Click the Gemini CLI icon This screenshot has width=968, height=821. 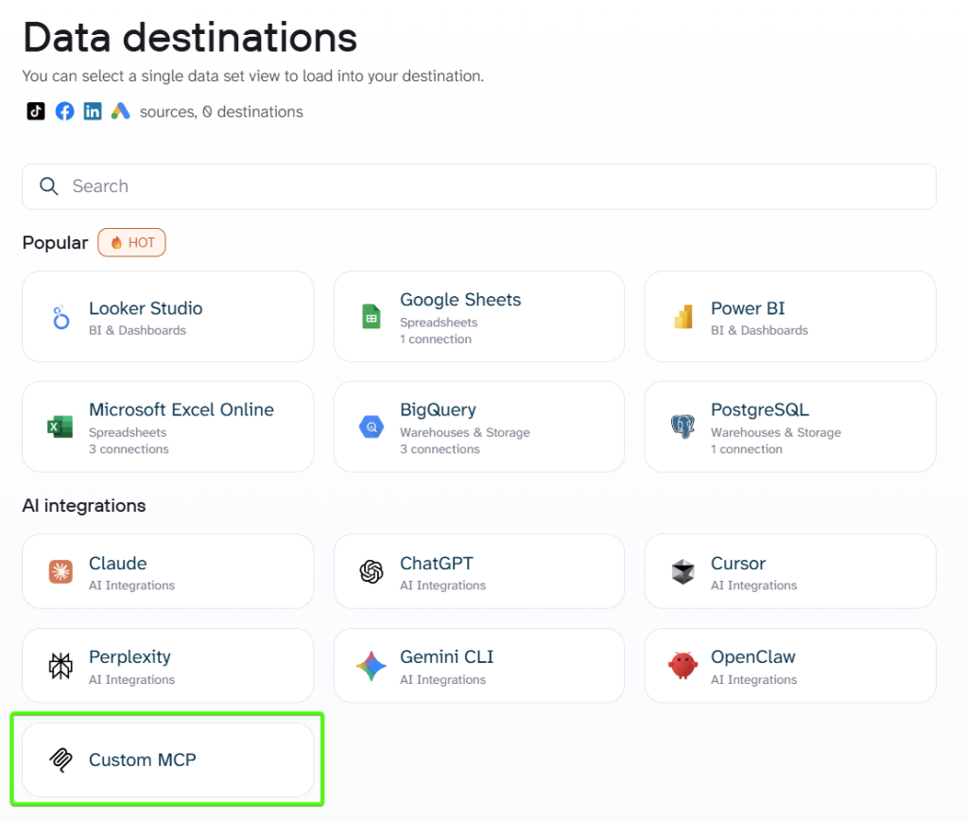pos(371,665)
